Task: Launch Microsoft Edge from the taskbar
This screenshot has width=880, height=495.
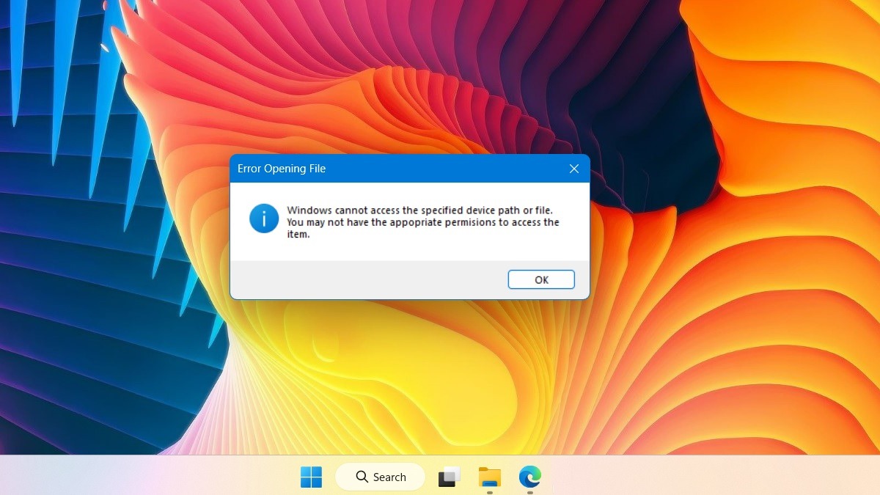Action: (x=529, y=477)
